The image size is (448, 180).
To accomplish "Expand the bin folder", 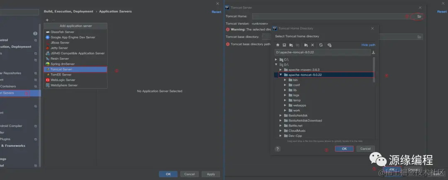I will pos(285,80).
